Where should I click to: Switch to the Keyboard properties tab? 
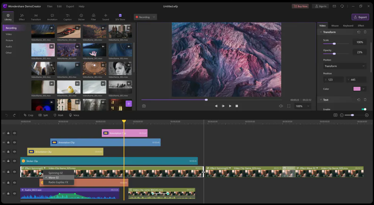click(348, 26)
